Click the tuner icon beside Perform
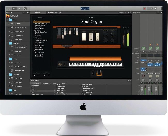 (x=25, y=9)
